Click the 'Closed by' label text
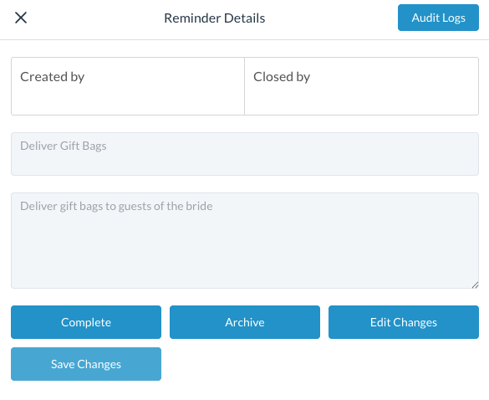The width and height of the screenshot is (489, 400). pyautogui.click(x=282, y=77)
